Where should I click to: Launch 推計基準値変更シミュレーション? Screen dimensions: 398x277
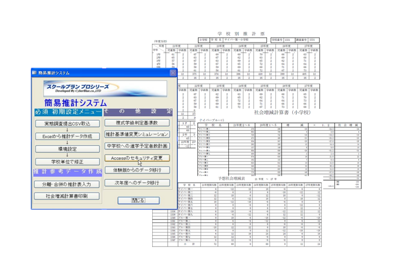pyautogui.click(x=137, y=134)
